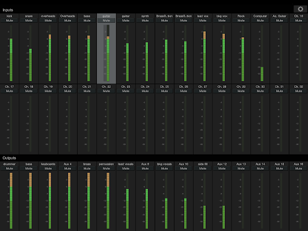
Task: Mute input channel Ch. 20
Action: pos(67,91)
